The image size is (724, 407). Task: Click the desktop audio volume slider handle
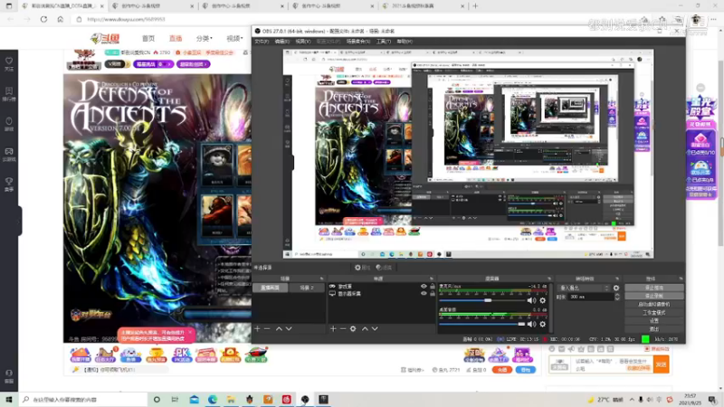click(x=522, y=324)
